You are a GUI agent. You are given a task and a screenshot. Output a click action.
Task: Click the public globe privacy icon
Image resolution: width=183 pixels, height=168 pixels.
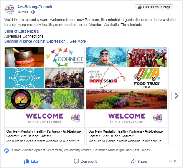tap(33, 12)
